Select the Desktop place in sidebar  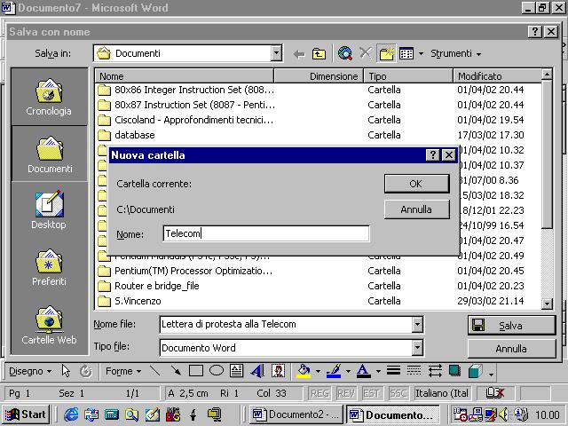click(49, 210)
